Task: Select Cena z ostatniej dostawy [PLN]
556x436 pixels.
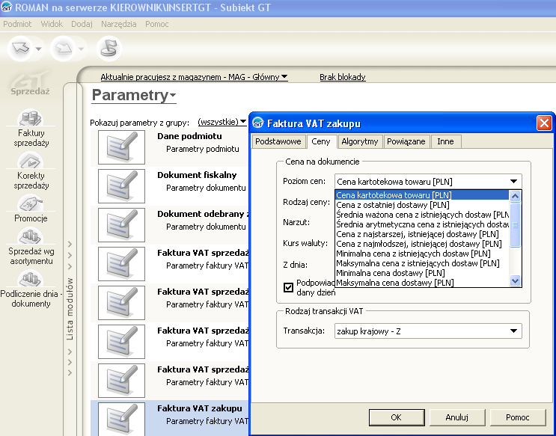Action: point(422,205)
